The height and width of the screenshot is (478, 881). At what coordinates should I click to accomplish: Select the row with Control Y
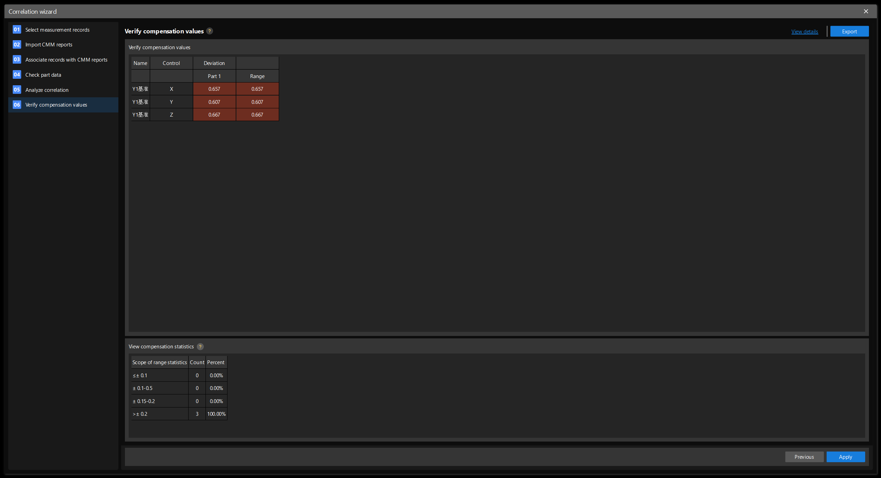[171, 102]
